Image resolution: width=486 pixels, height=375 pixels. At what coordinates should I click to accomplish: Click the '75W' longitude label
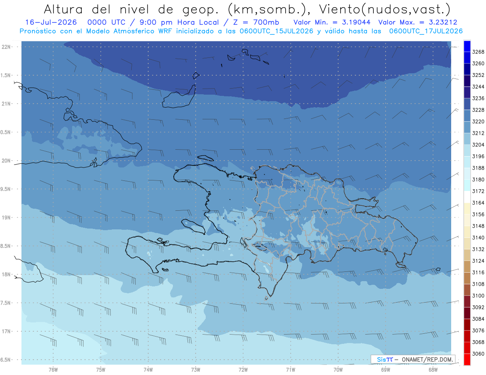(x=101, y=370)
